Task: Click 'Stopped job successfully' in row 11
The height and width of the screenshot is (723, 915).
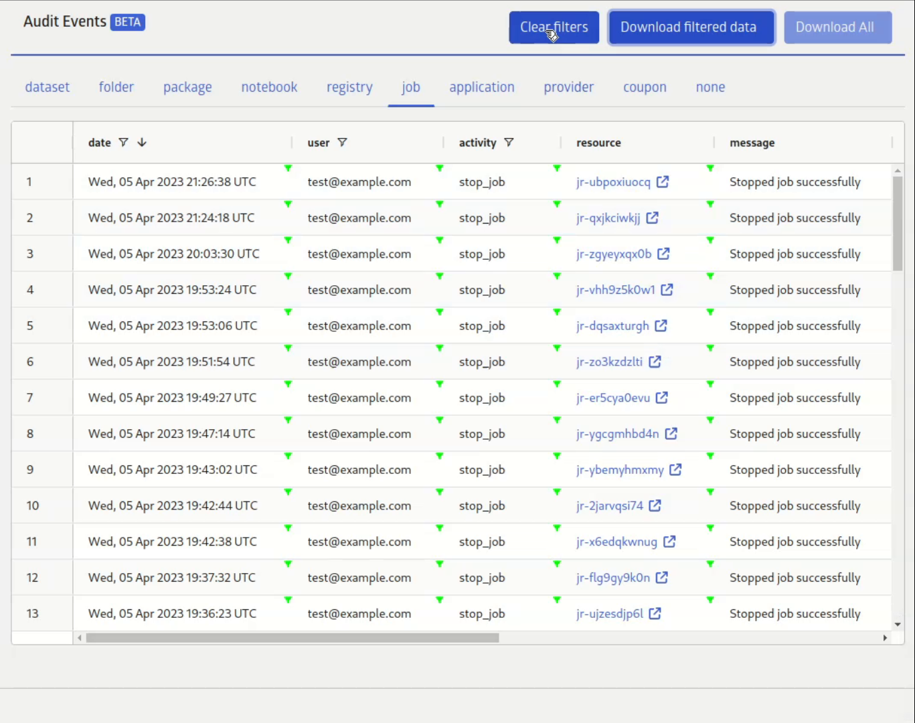Action: pos(795,542)
